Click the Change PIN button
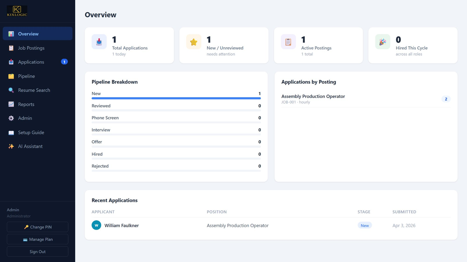 pos(38,227)
